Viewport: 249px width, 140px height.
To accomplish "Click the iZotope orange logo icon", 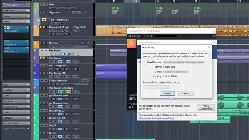I will tap(132, 43).
